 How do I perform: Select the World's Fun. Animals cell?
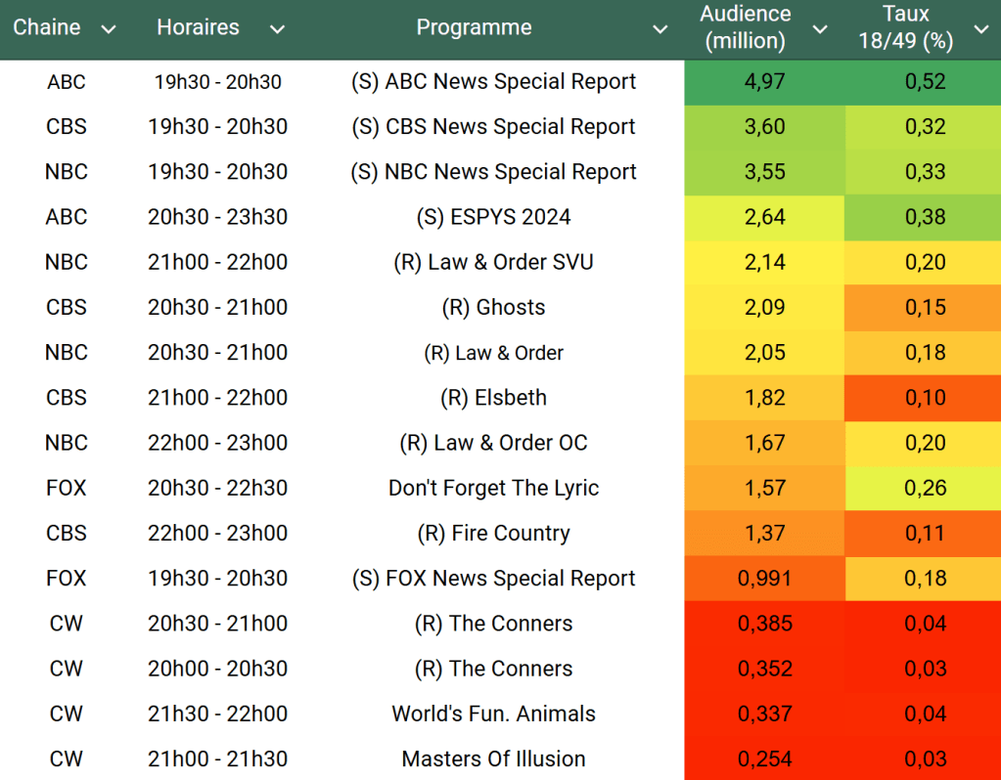pos(493,714)
